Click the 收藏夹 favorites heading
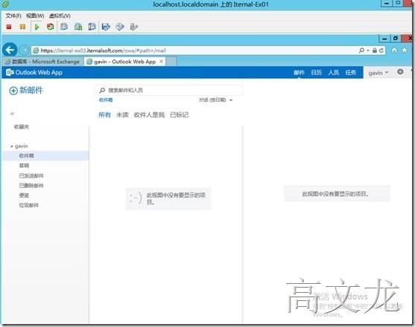 click(x=22, y=127)
